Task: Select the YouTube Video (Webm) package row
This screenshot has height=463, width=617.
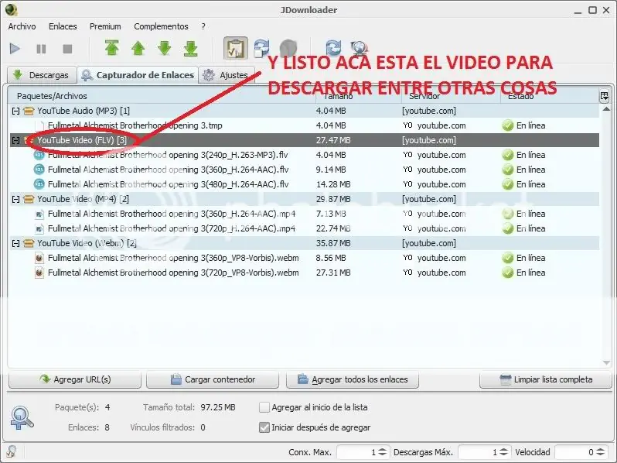Action: pyautogui.click(x=304, y=244)
